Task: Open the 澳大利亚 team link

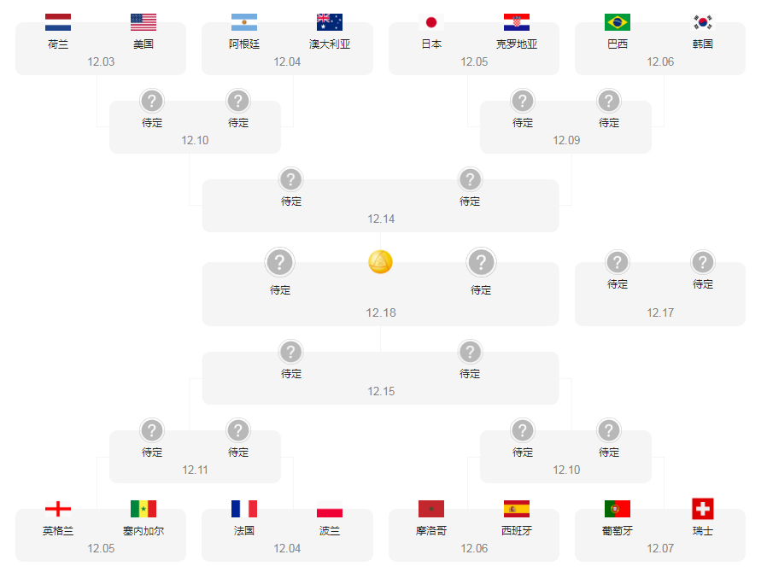Action: click(330, 44)
